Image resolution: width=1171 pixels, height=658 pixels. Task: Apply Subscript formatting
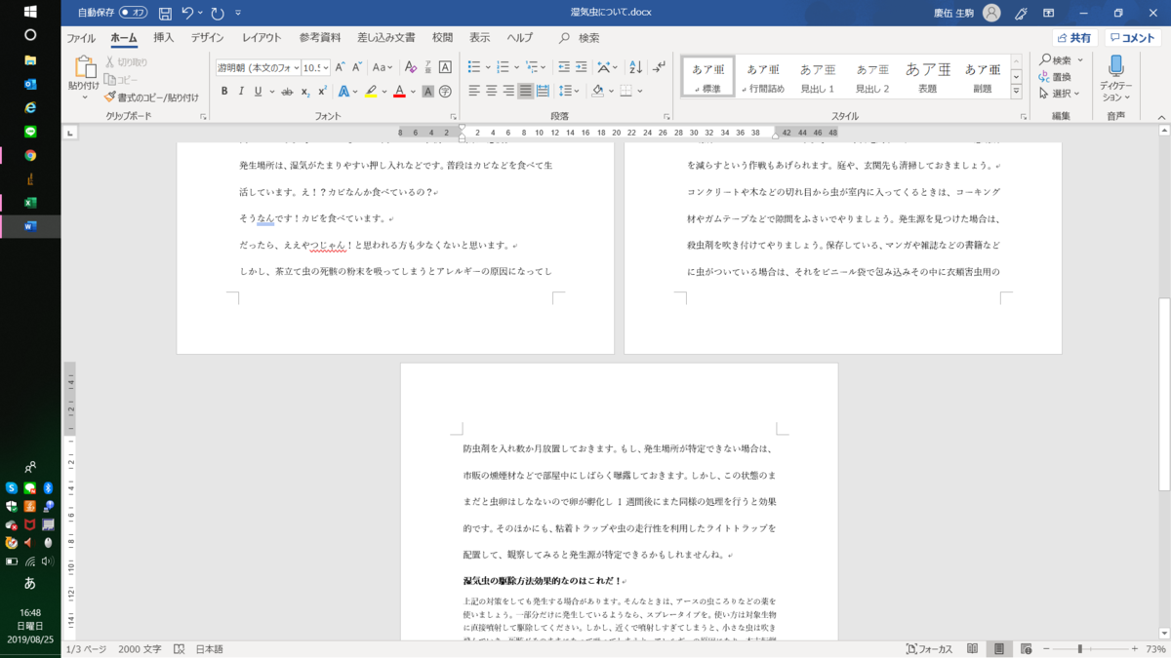point(305,92)
